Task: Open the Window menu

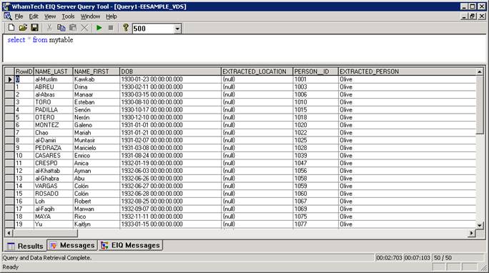Action: click(x=90, y=16)
